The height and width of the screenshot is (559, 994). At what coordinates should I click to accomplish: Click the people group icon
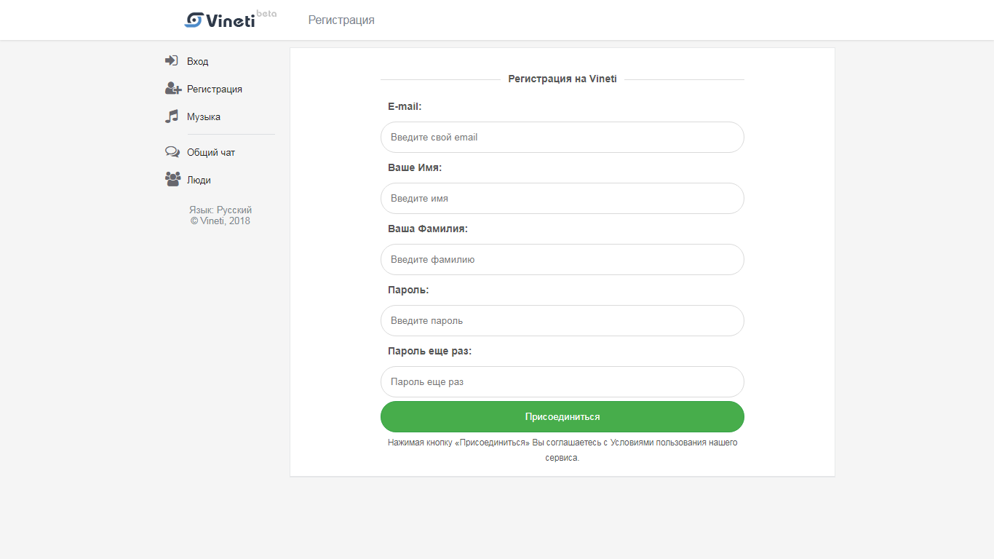click(x=172, y=179)
